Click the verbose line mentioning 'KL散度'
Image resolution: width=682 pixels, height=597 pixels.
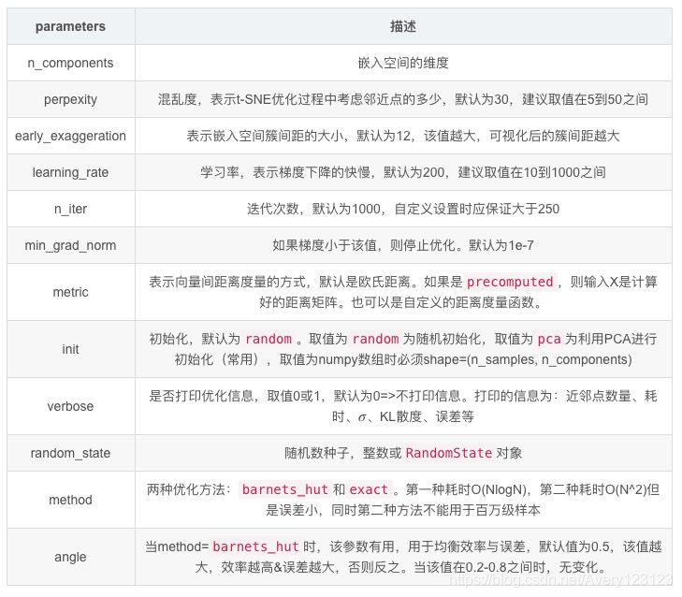(x=403, y=416)
